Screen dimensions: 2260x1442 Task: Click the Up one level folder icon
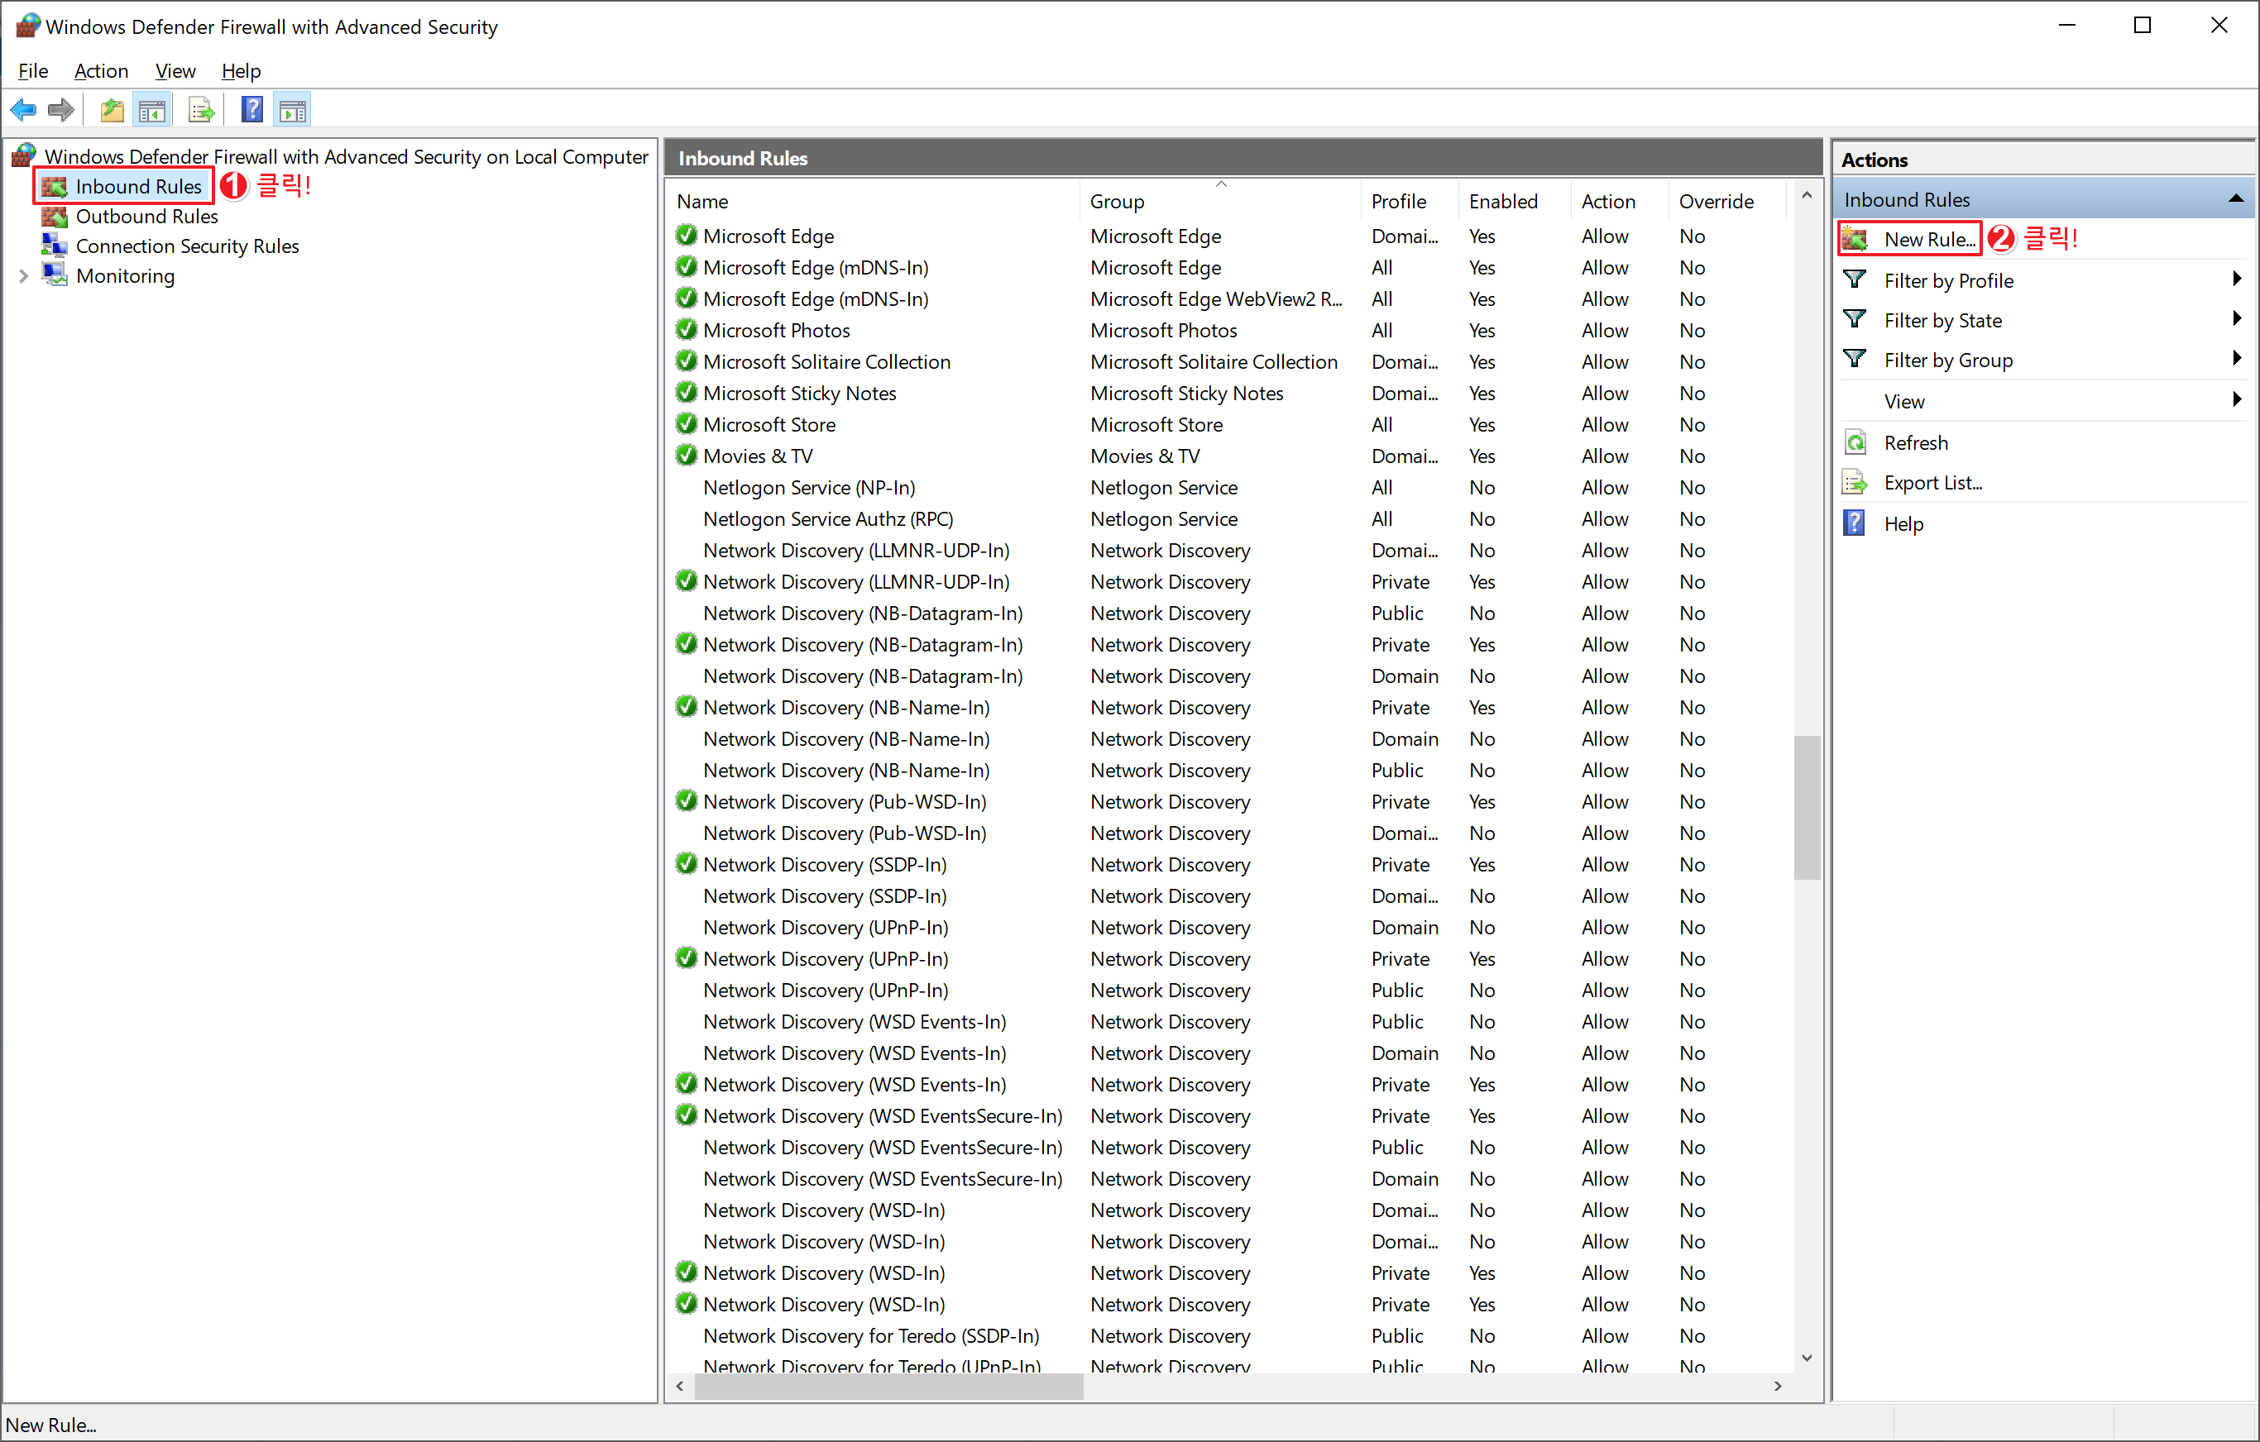tap(112, 111)
